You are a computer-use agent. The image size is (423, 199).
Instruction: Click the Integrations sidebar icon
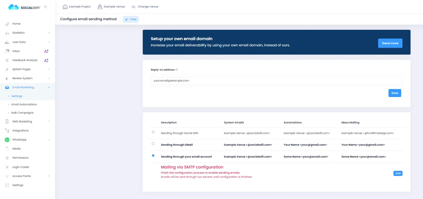coord(7,130)
